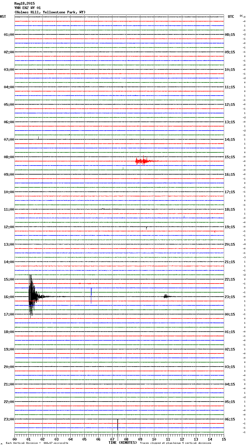
Task: Select the 20:00 MST hour label
Action: tap(9, 367)
